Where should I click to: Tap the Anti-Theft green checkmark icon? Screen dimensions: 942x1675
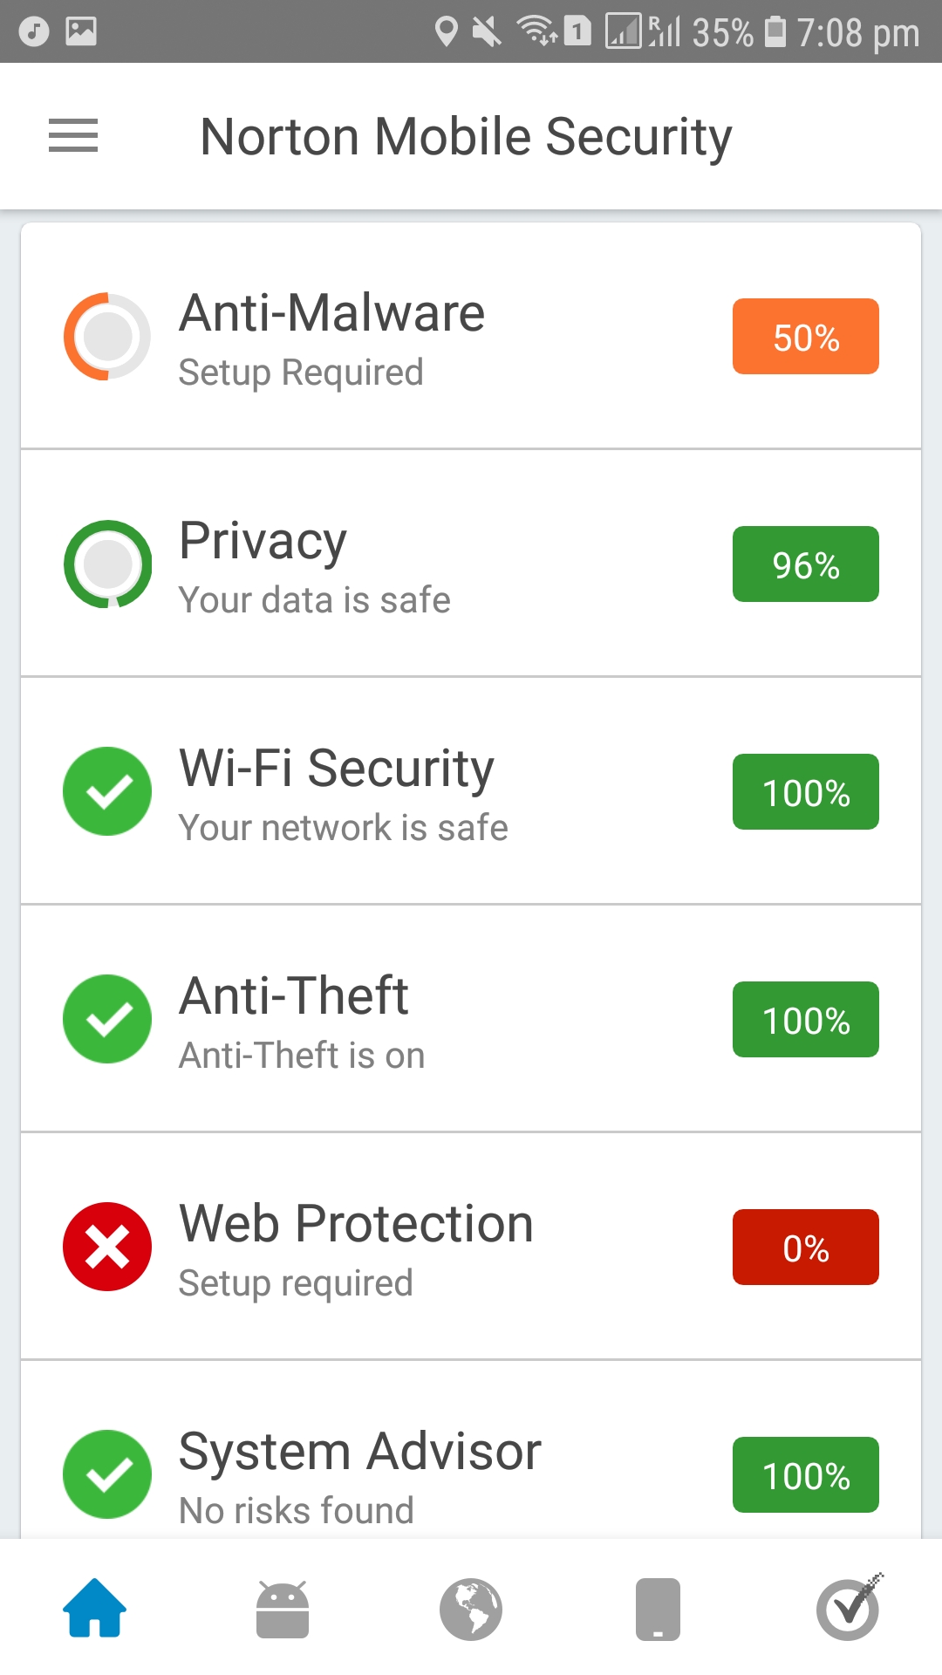coord(107,1019)
